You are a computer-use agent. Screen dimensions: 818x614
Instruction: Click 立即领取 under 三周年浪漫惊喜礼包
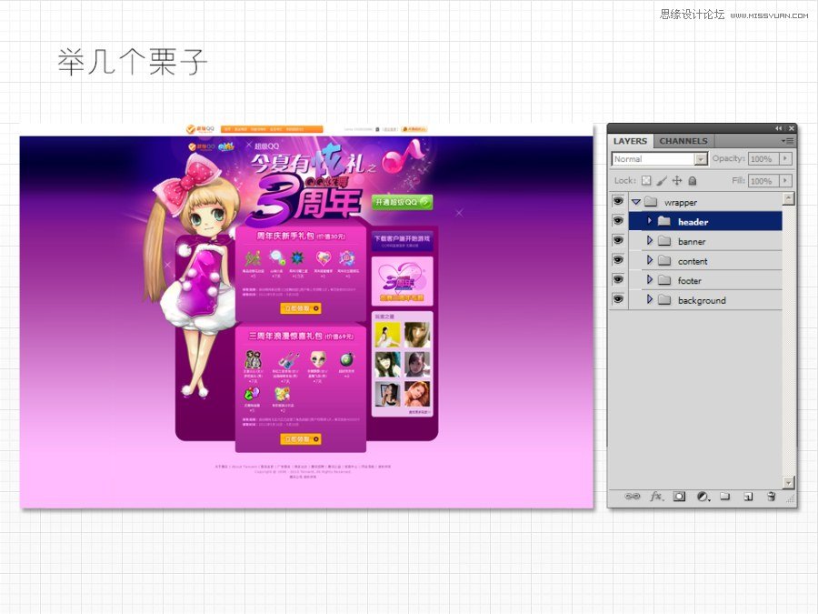[301, 439]
